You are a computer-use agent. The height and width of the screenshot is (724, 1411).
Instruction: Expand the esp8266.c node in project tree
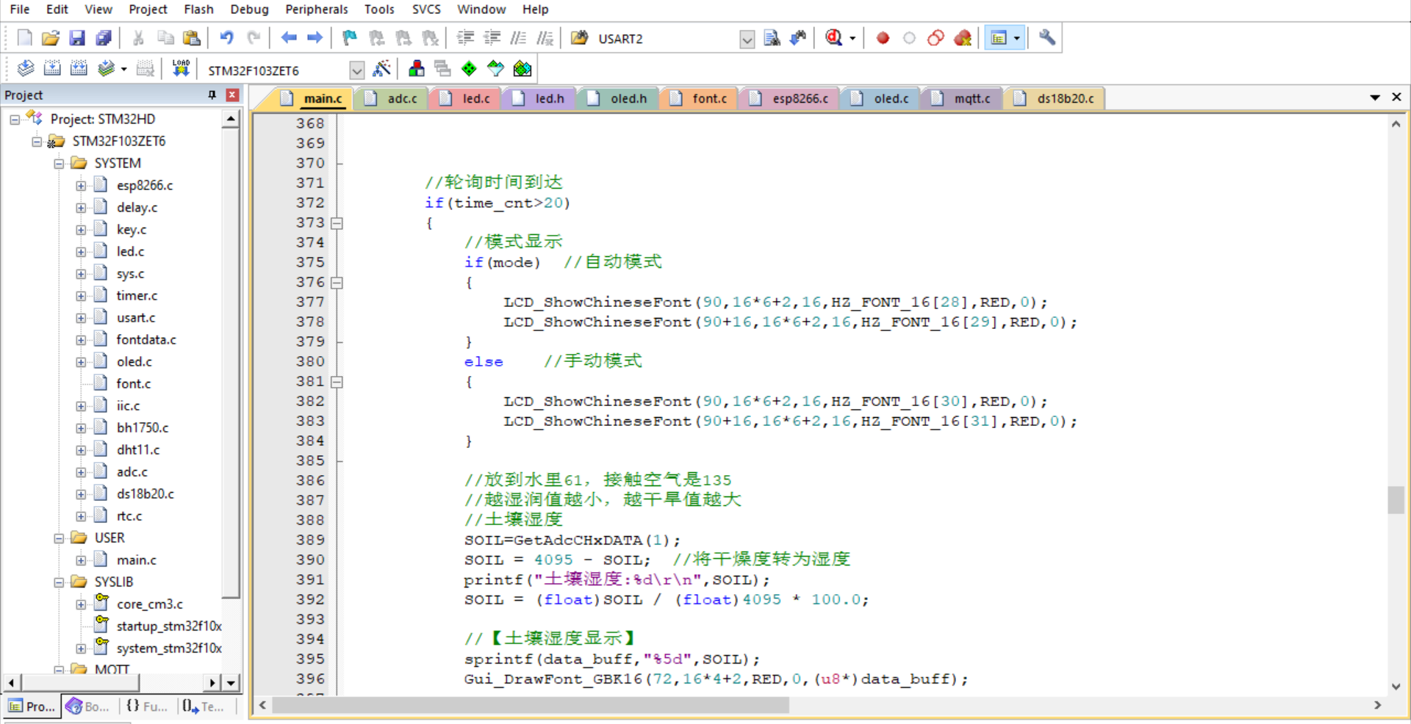click(x=81, y=186)
